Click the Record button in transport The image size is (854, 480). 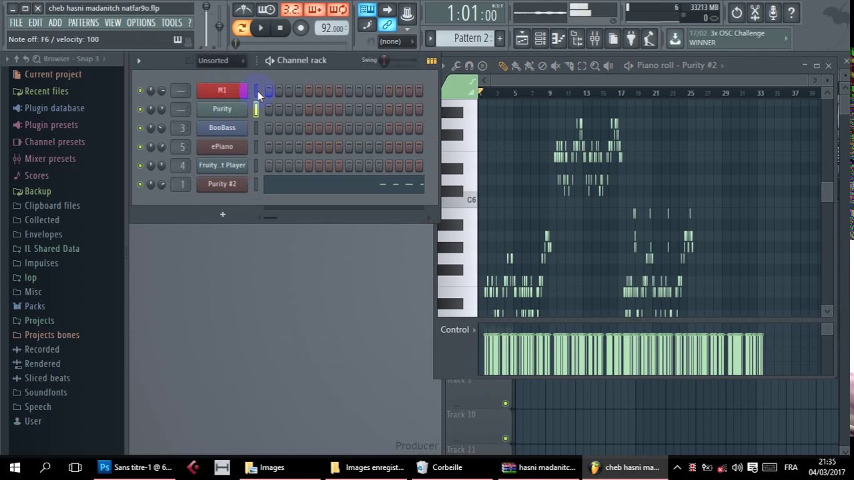(301, 28)
